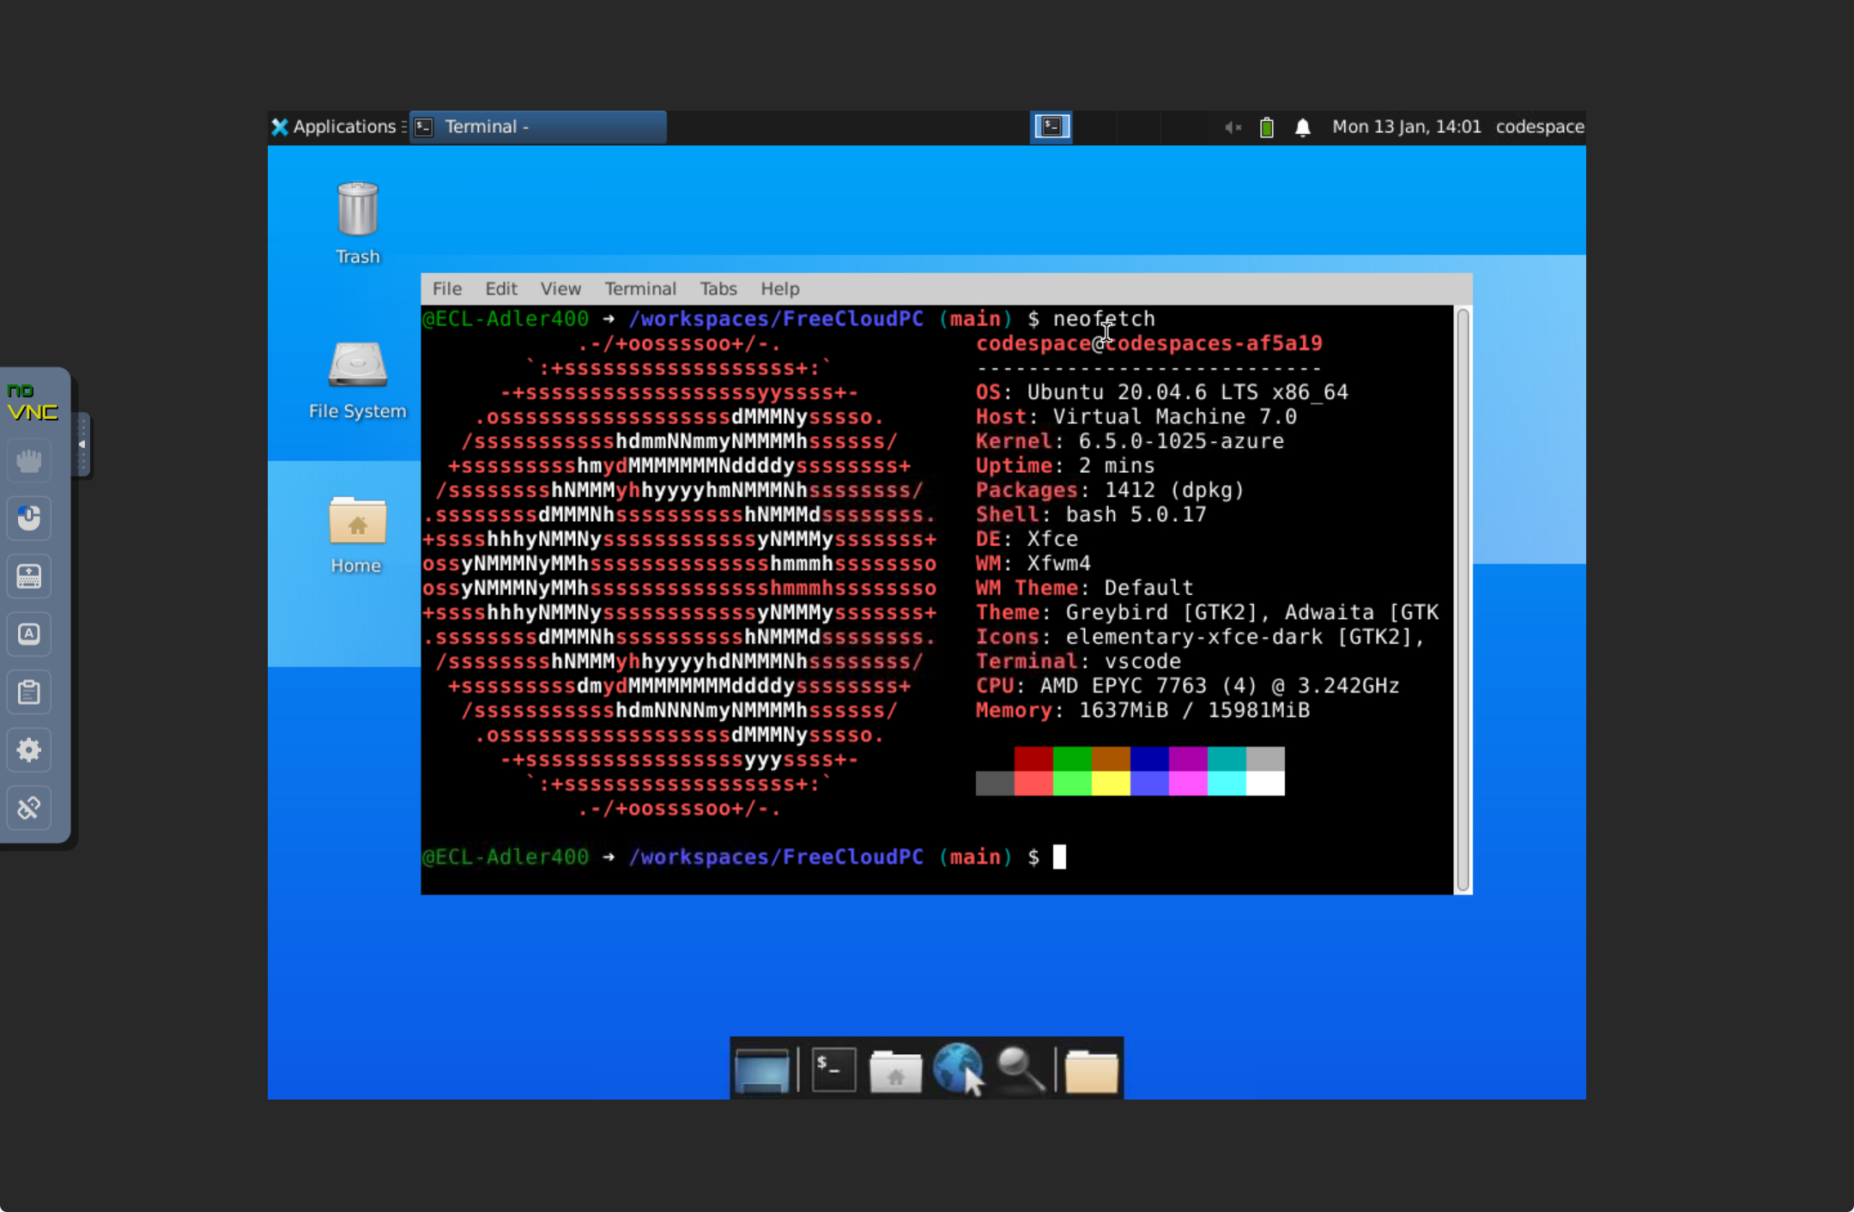
Task: Click the 'Kernel: 6.5.0-1025-azure' line
Action: click(x=1130, y=441)
